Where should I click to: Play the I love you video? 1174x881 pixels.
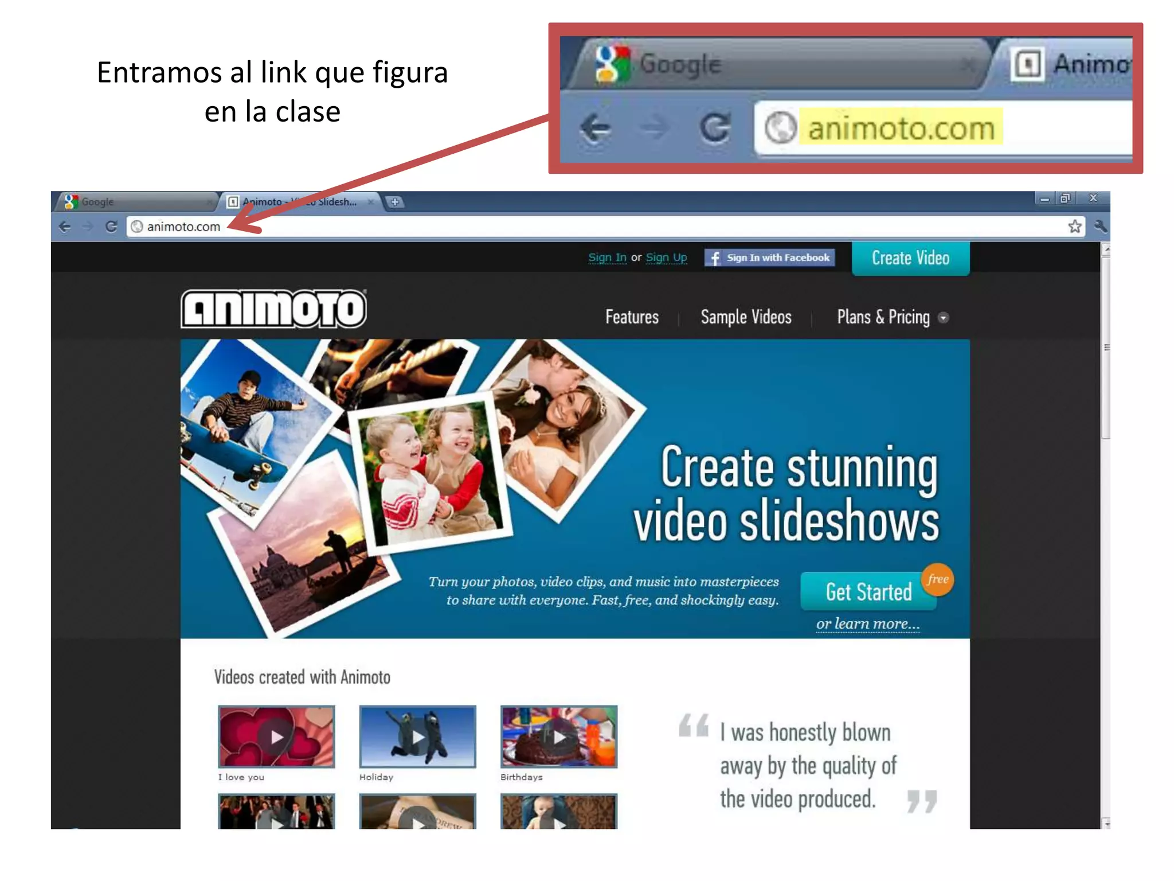pos(276,737)
